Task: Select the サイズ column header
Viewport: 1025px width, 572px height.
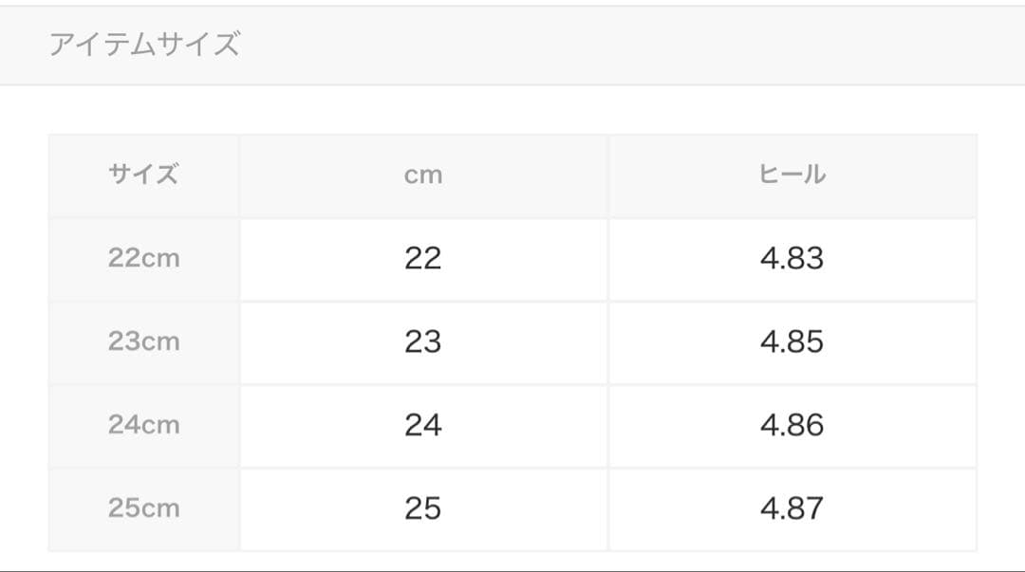Action: tap(143, 175)
